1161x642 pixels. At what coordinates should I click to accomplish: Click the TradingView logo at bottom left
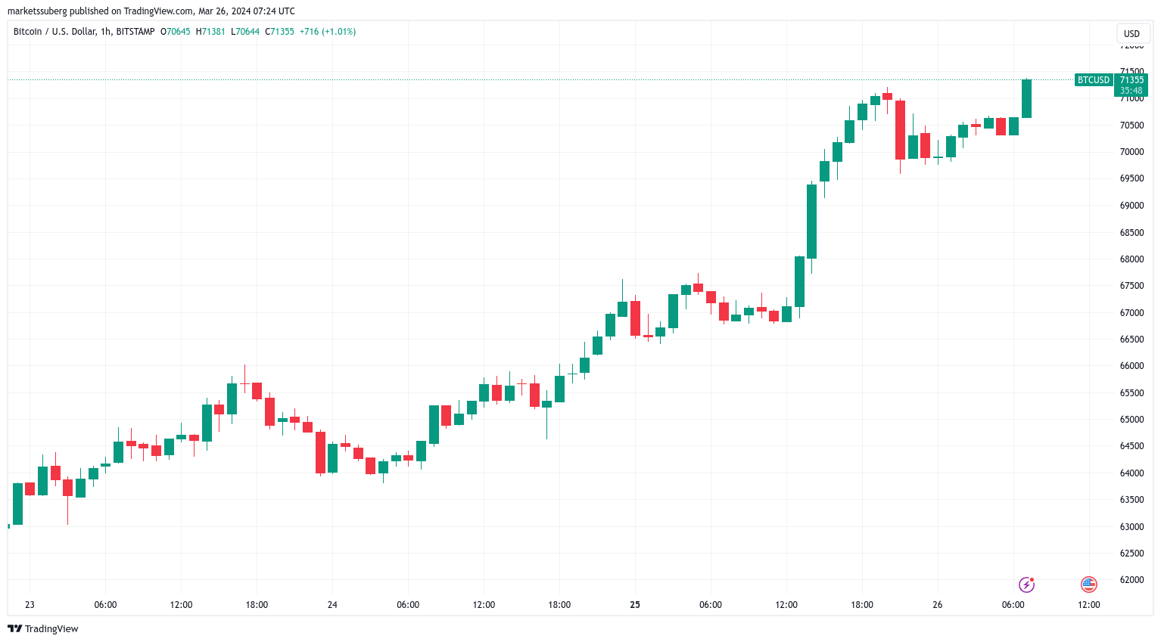[43, 628]
